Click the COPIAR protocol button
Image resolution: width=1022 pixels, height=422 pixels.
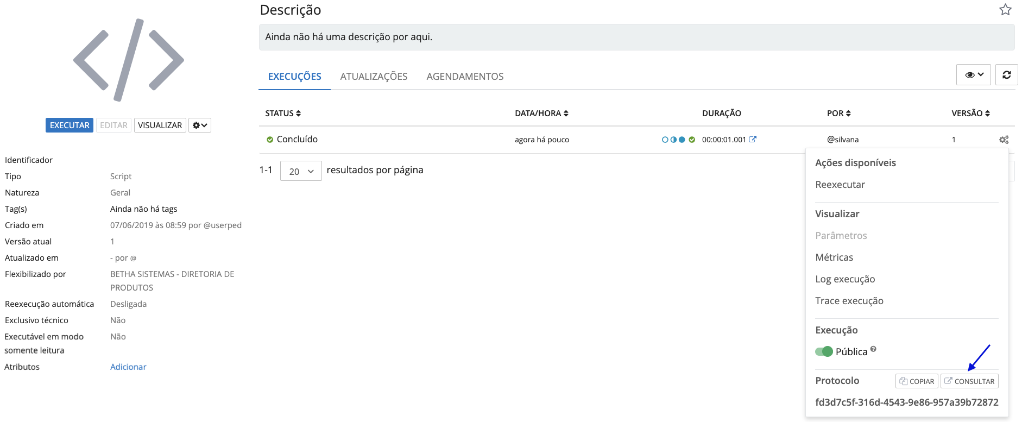(x=917, y=381)
